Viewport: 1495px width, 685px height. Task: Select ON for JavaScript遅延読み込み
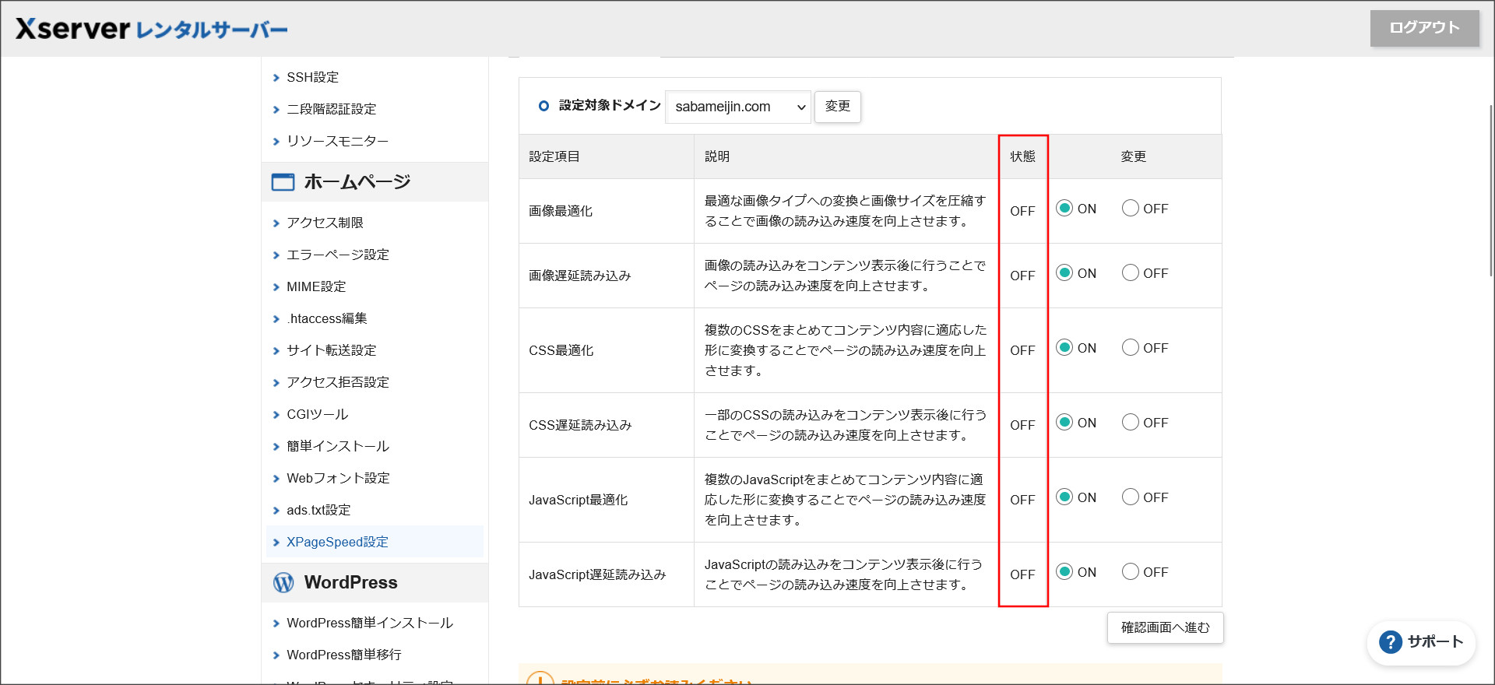pos(1064,571)
